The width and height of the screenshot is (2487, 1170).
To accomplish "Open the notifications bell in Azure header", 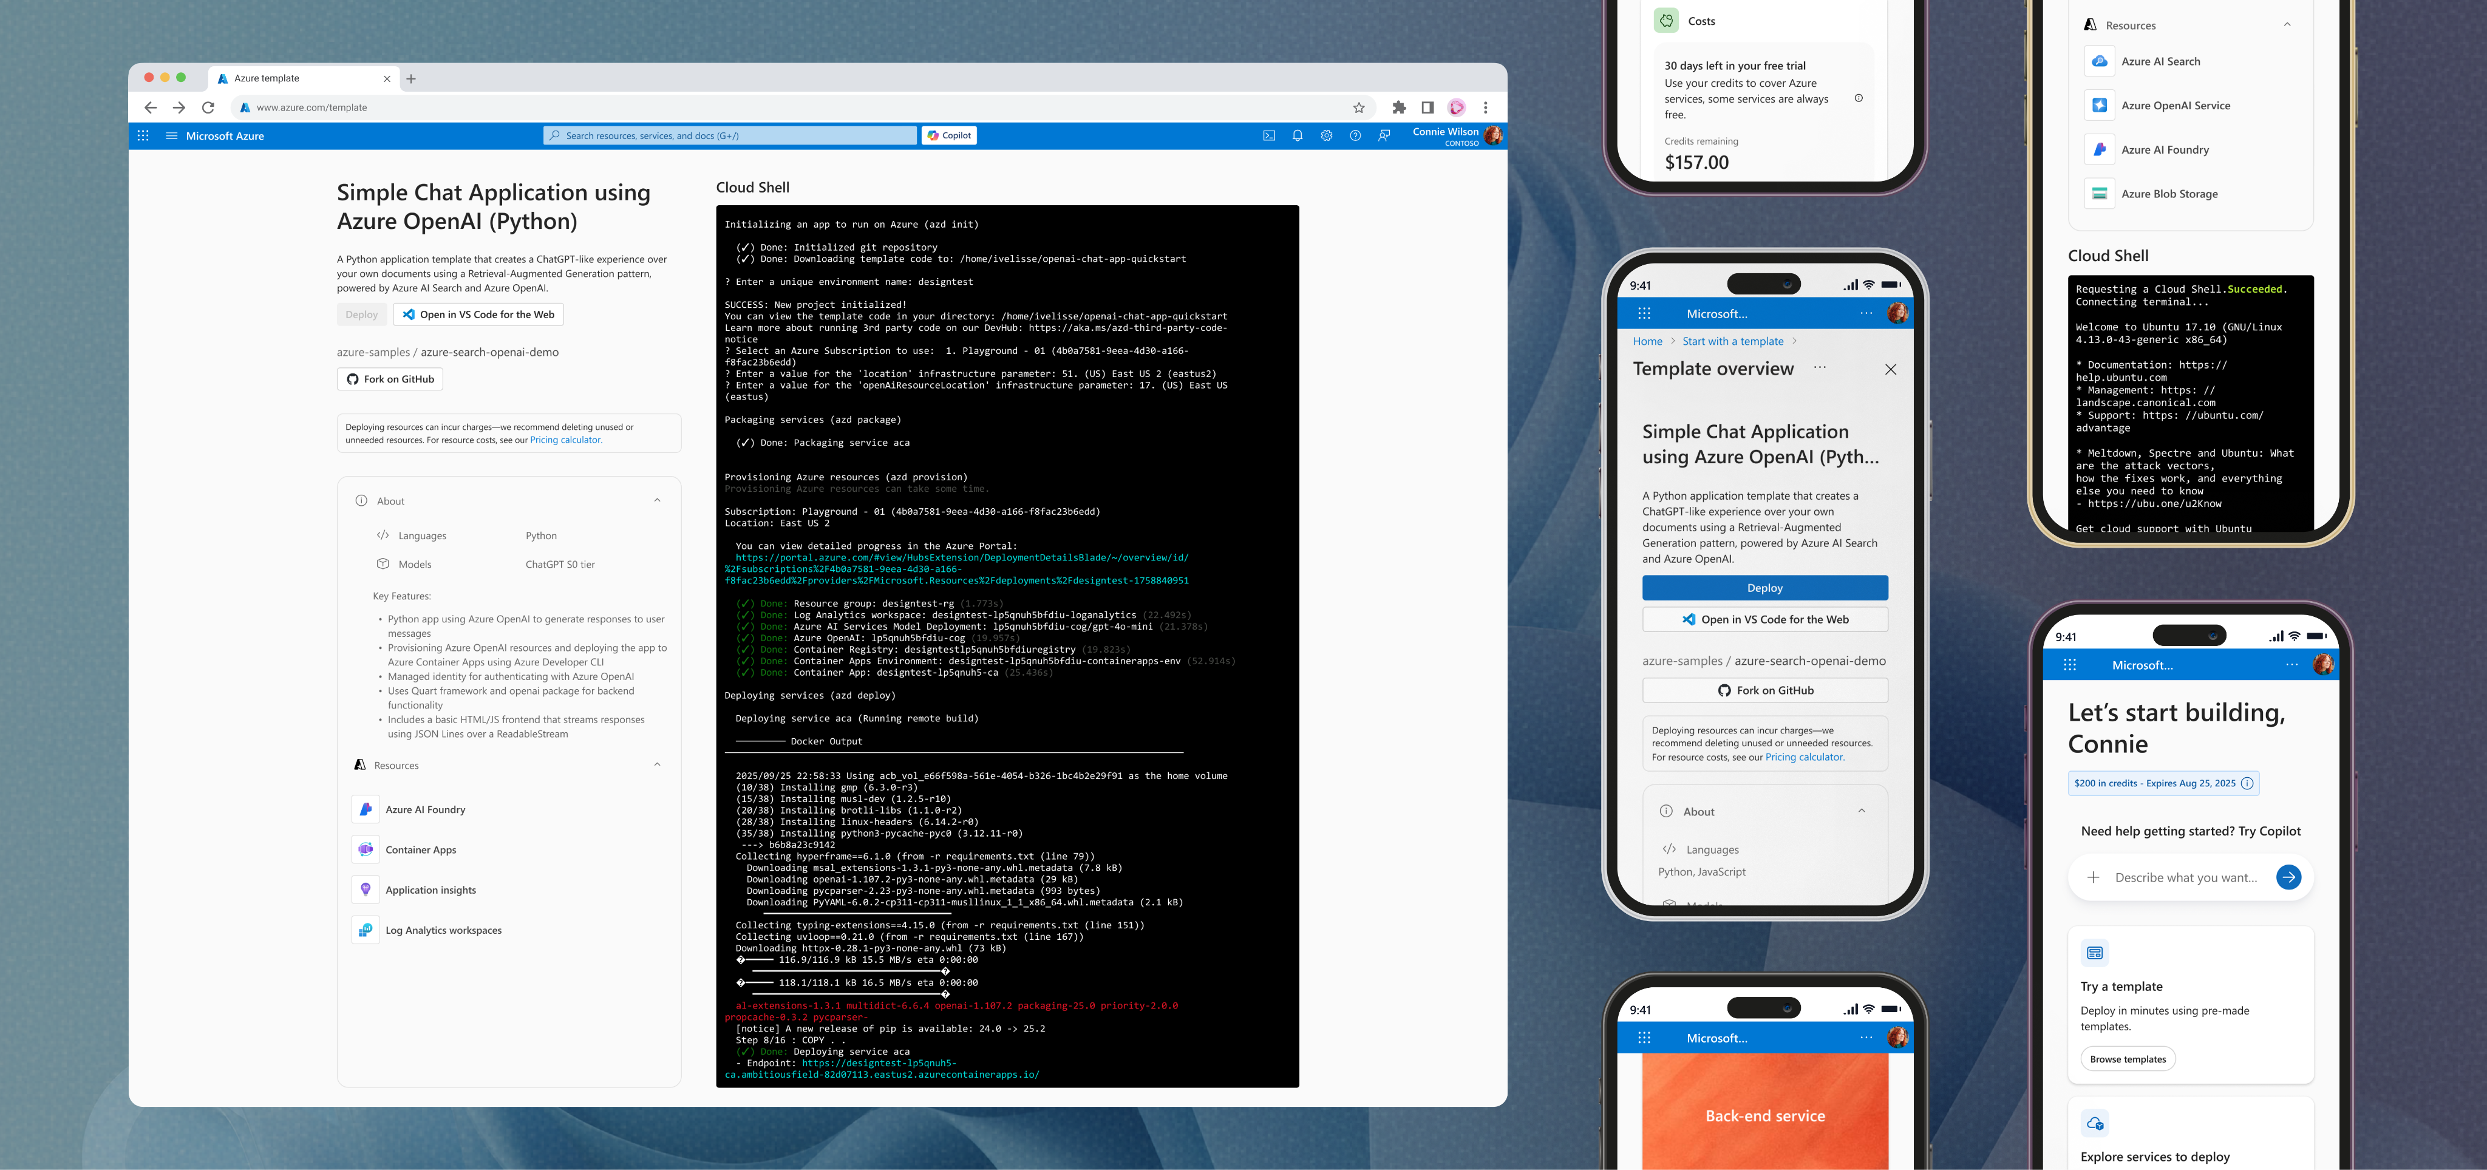I will pyautogui.click(x=1298, y=136).
